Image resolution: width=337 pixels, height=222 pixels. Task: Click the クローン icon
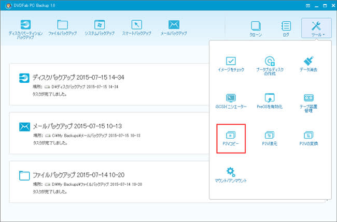pyautogui.click(x=256, y=28)
